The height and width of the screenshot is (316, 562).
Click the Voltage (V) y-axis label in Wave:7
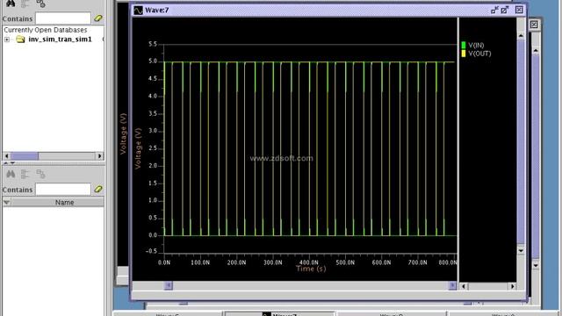click(x=138, y=148)
